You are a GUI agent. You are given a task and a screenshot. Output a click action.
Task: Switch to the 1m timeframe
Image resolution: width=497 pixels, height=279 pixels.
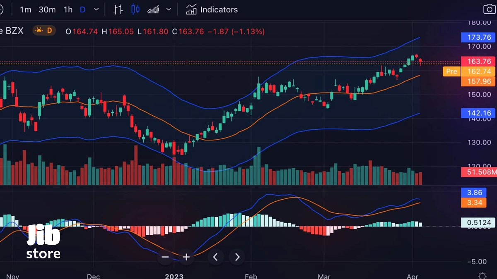click(26, 10)
